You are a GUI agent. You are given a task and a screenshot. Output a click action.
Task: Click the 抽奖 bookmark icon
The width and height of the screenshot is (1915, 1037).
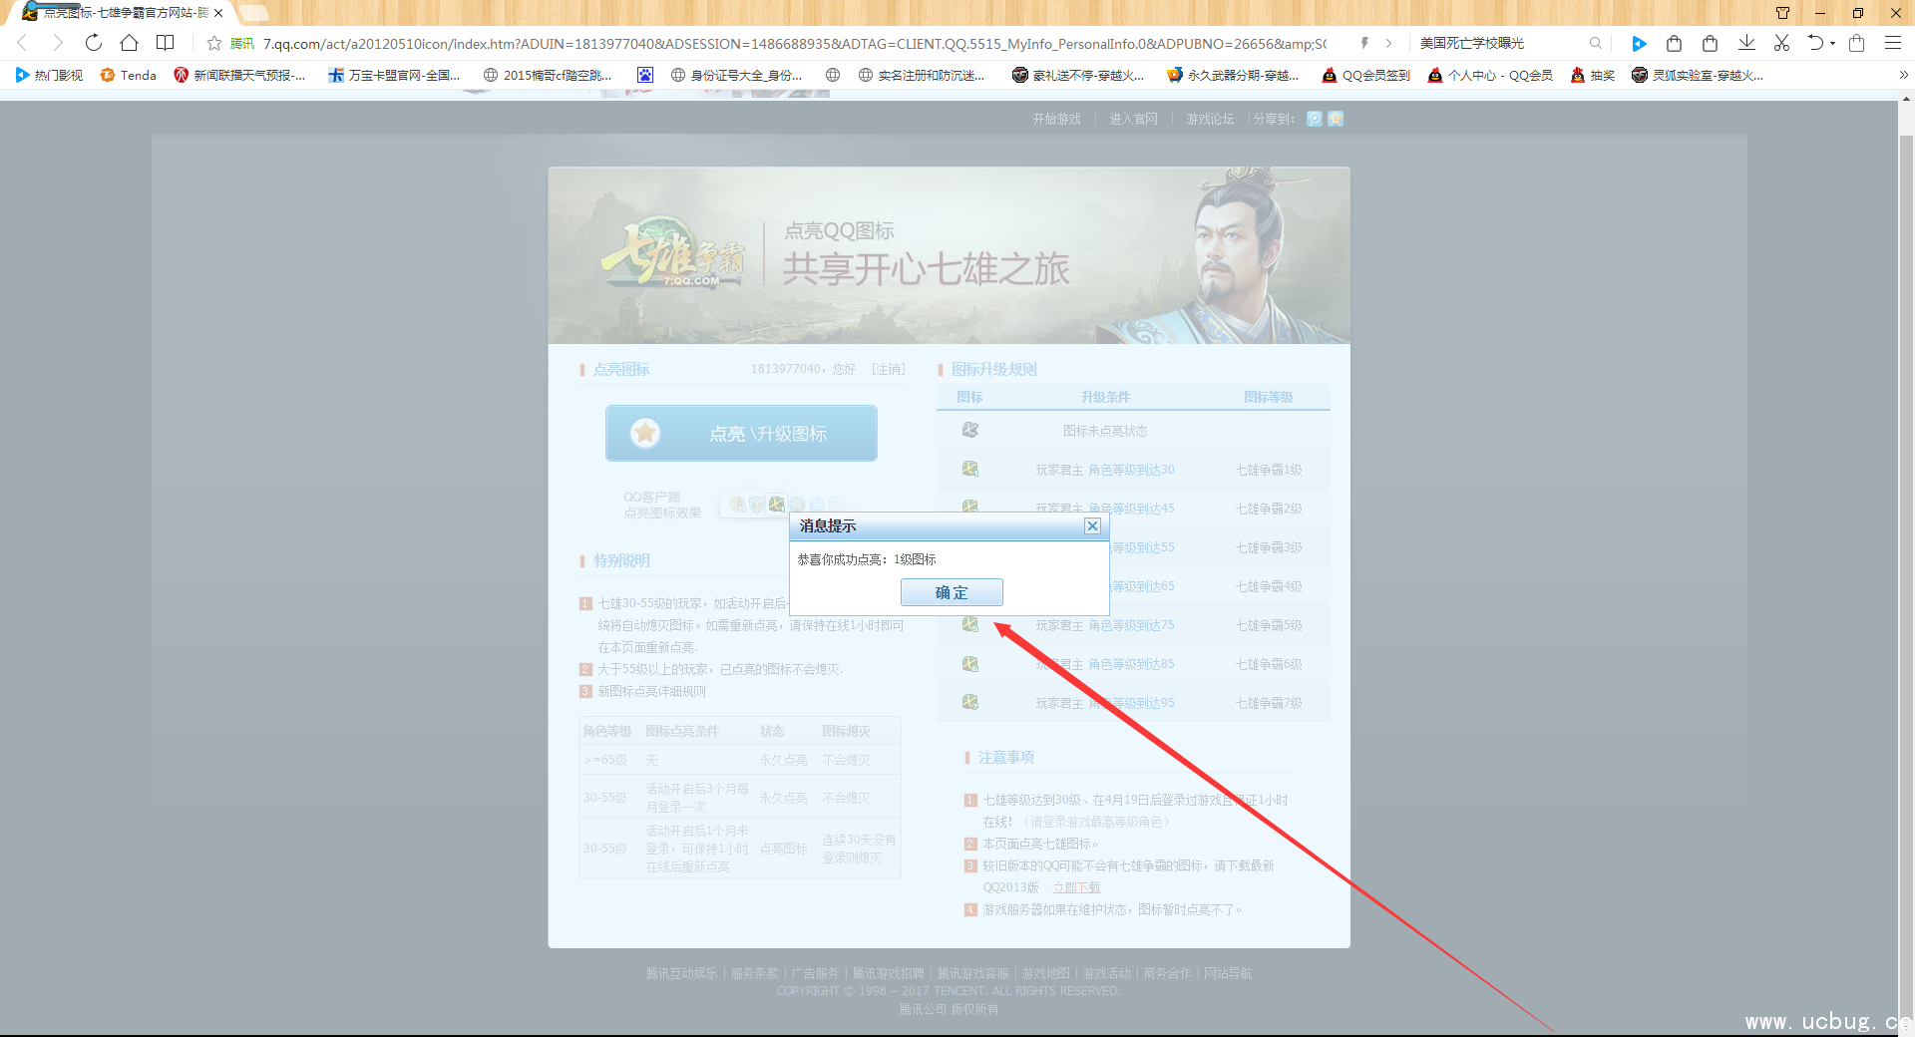point(1579,75)
